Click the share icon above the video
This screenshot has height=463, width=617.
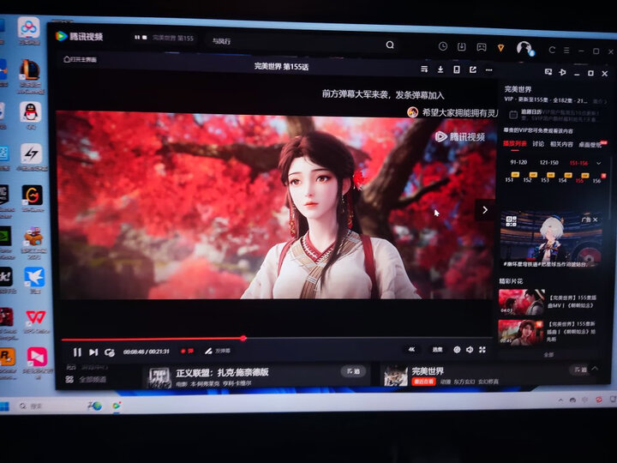(x=473, y=69)
